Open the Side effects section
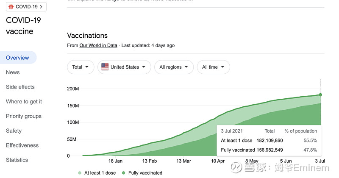339x178 pixels. pos(20,87)
